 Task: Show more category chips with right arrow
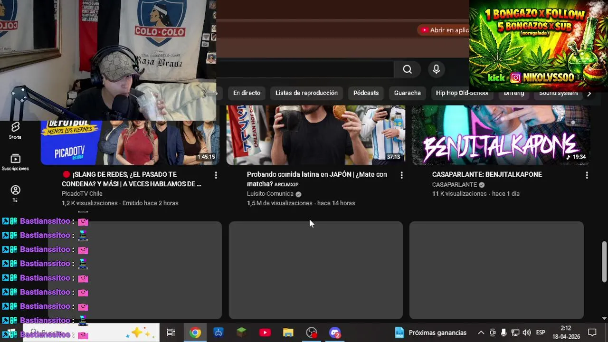[589, 94]
